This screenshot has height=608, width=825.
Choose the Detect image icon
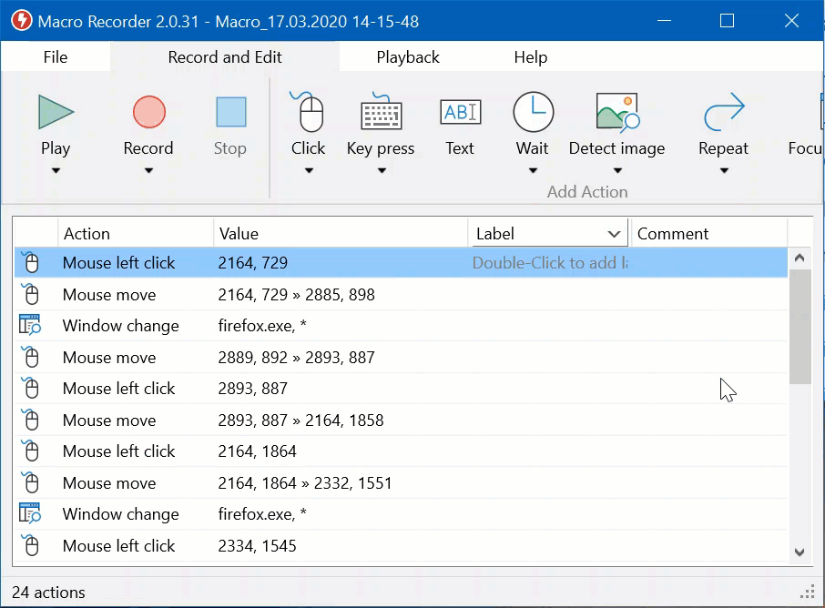click(x=616, y=112)
